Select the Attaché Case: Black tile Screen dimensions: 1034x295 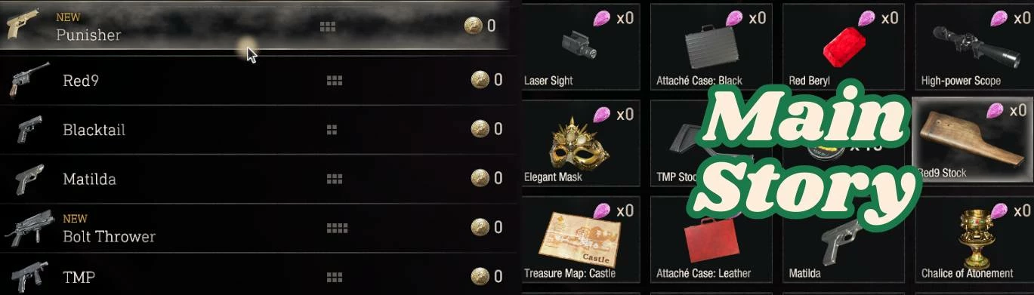712,47
